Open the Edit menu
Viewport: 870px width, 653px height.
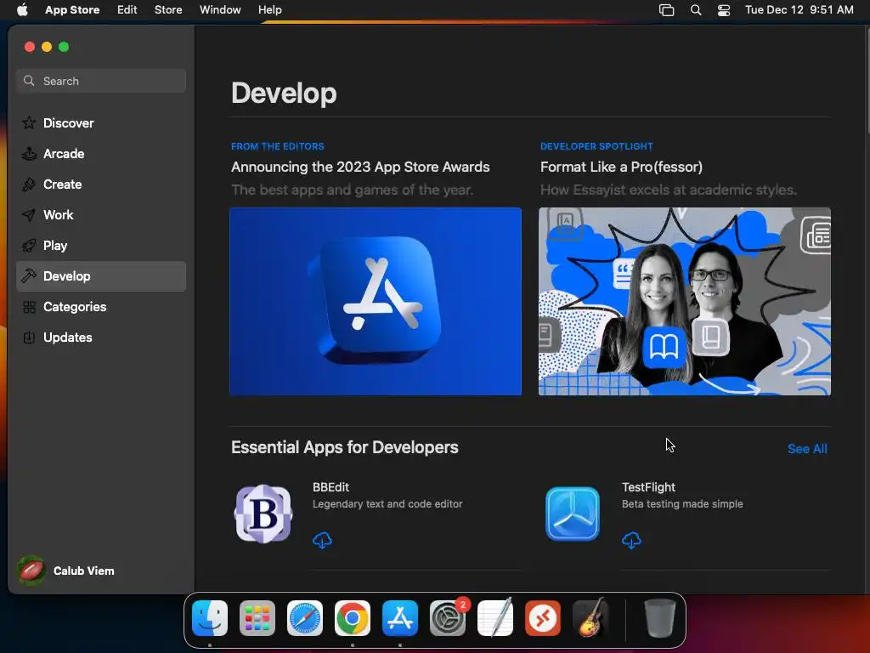pyautogui.click(x=127, y=10)
